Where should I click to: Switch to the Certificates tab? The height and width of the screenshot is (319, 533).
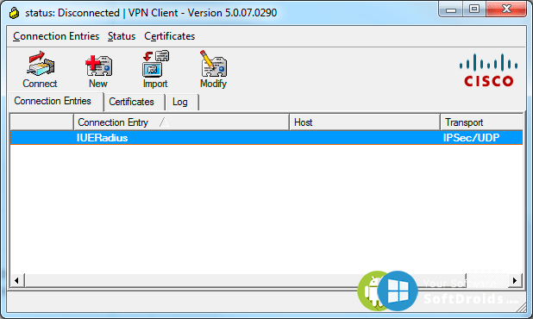point(132,102)
